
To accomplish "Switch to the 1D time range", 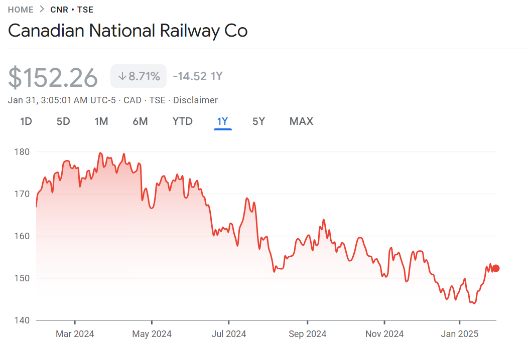I will tap(26, 121).
